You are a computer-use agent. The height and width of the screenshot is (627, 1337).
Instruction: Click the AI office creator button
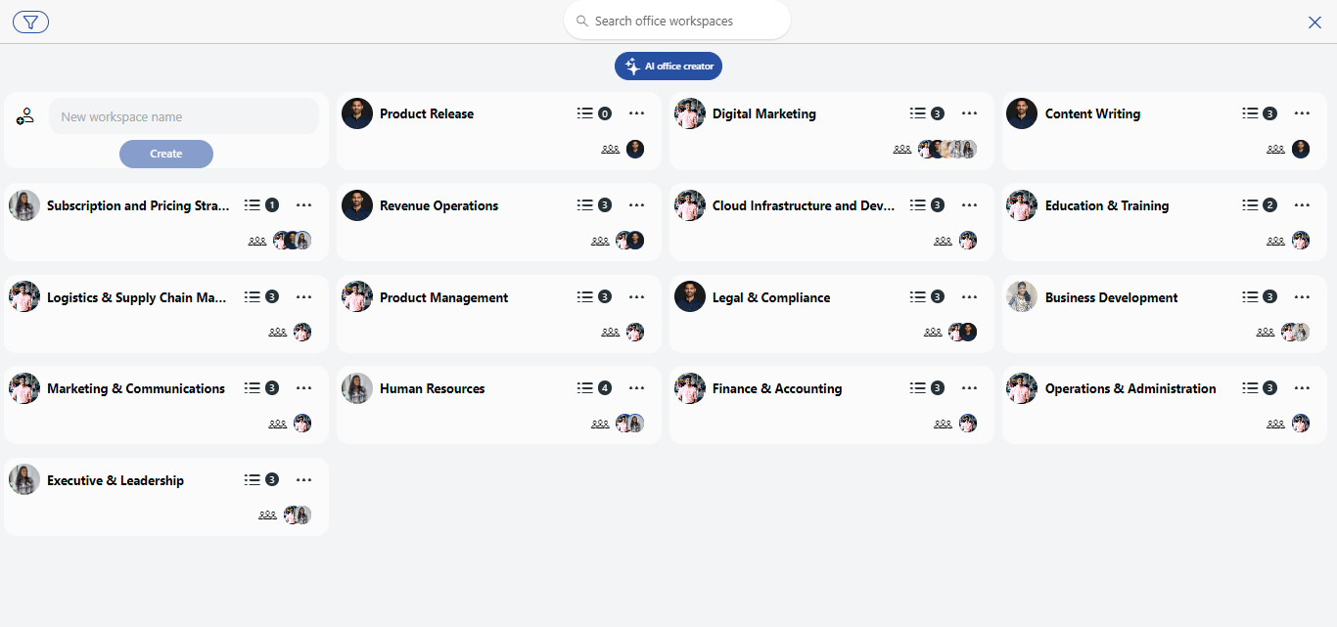point(668,66)
